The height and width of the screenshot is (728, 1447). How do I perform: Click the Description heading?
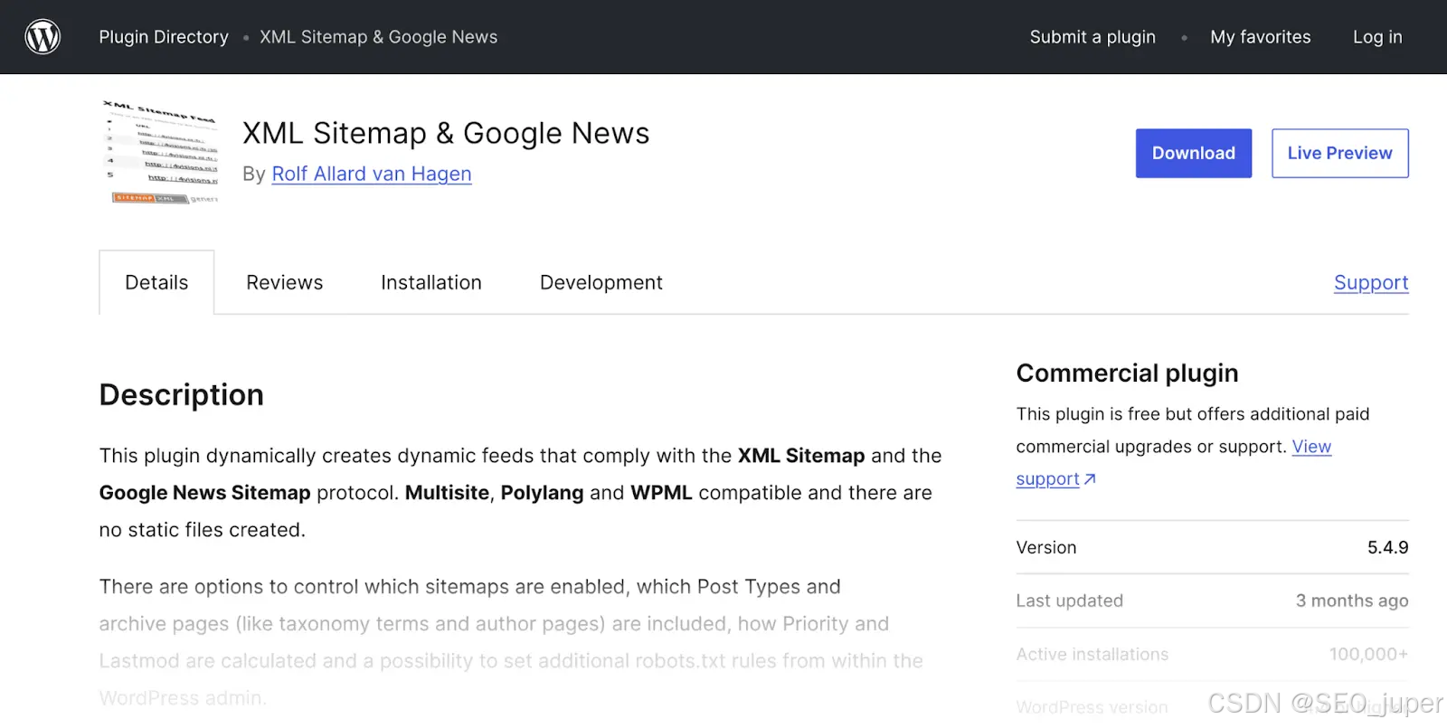[182, 395]
